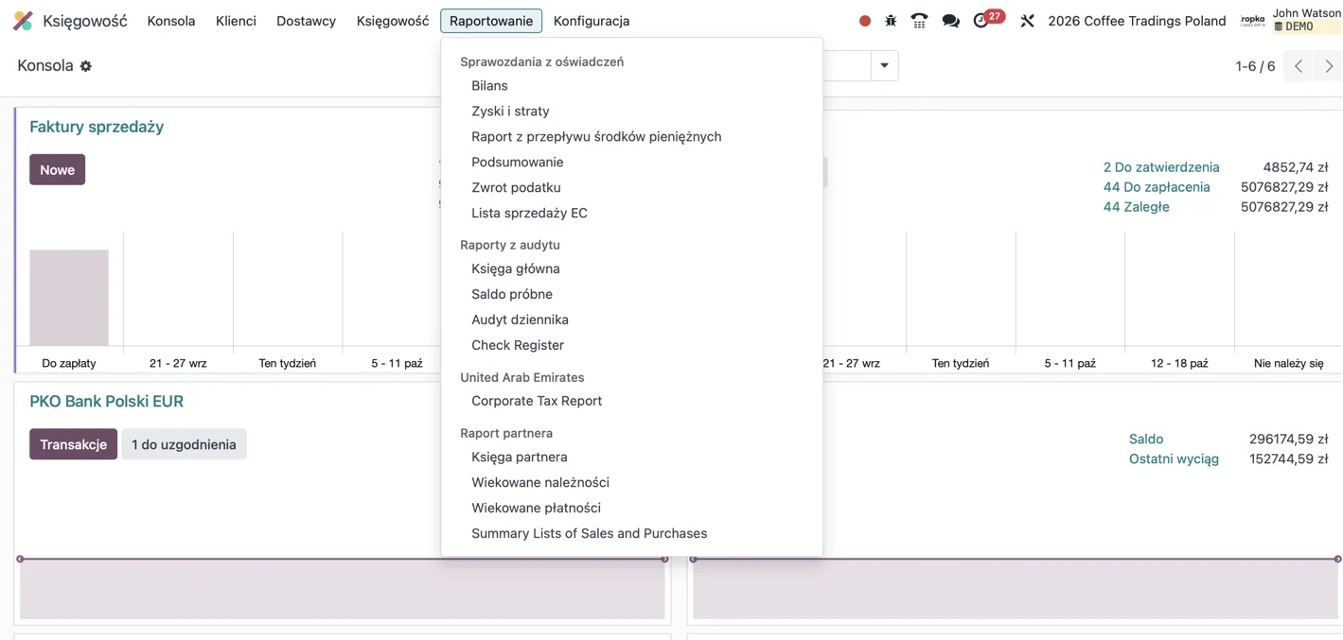Click the red recording indicator icon
The width and height of the screenshot is (1343, 640).
(x=865, y=21)
